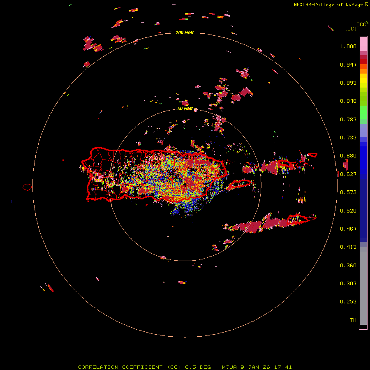Click the 0.253 scale value

tap(348, 302)
